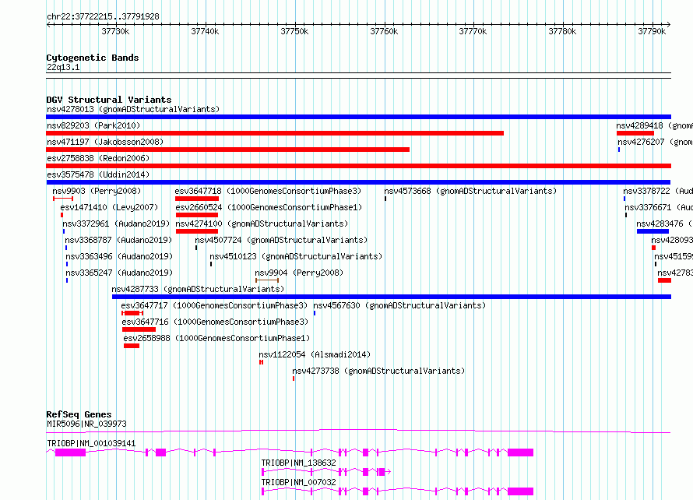Select the TRIOBP|NM_007032 transcript label

tap(298, 482)
